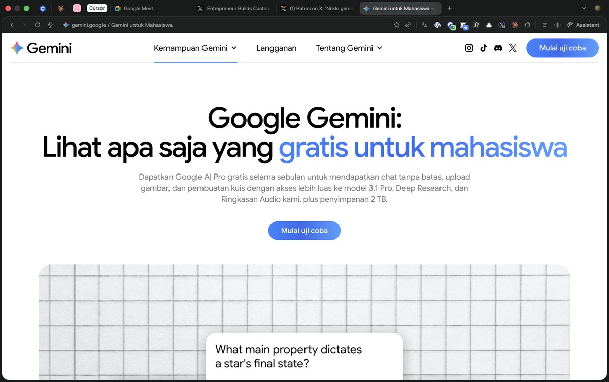
Task: Switch to the 'Rahmi on X' tab
Action: click(x=317, y=8)
